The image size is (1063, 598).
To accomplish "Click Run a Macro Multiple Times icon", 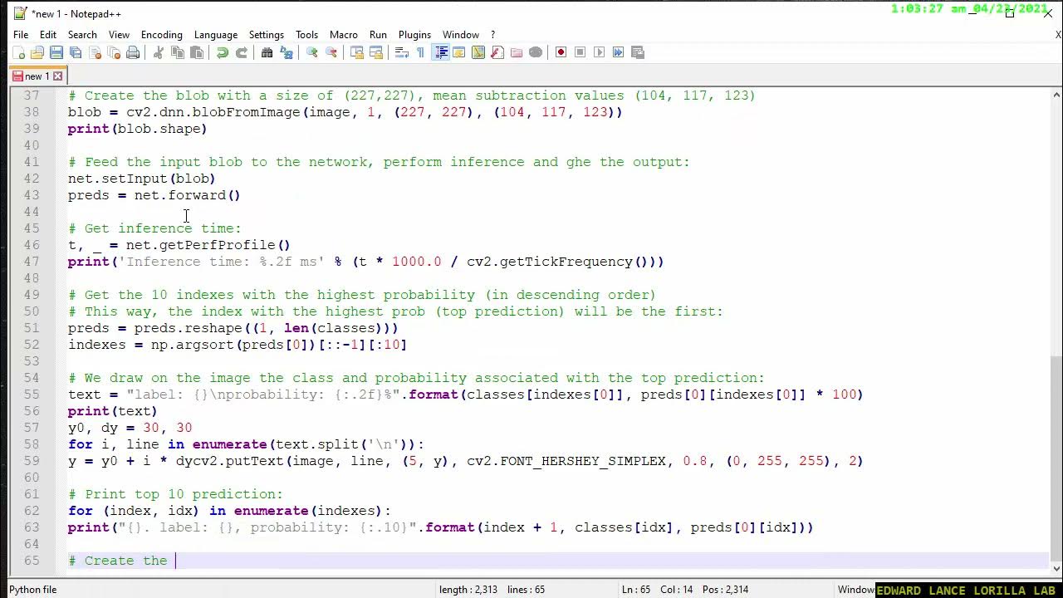I will 619,52.
